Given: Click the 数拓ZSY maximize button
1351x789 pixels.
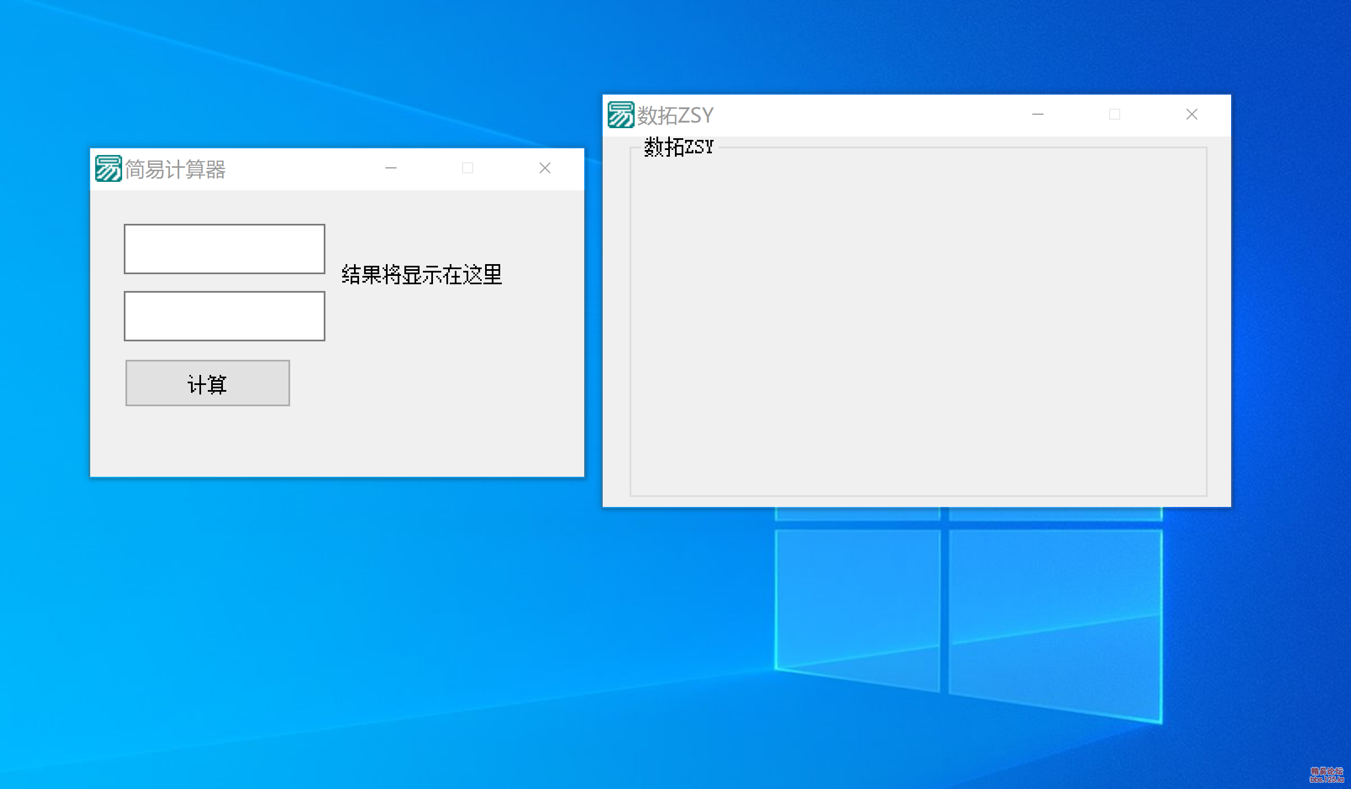Looking at the screenshot, I should coord(1115,114).
